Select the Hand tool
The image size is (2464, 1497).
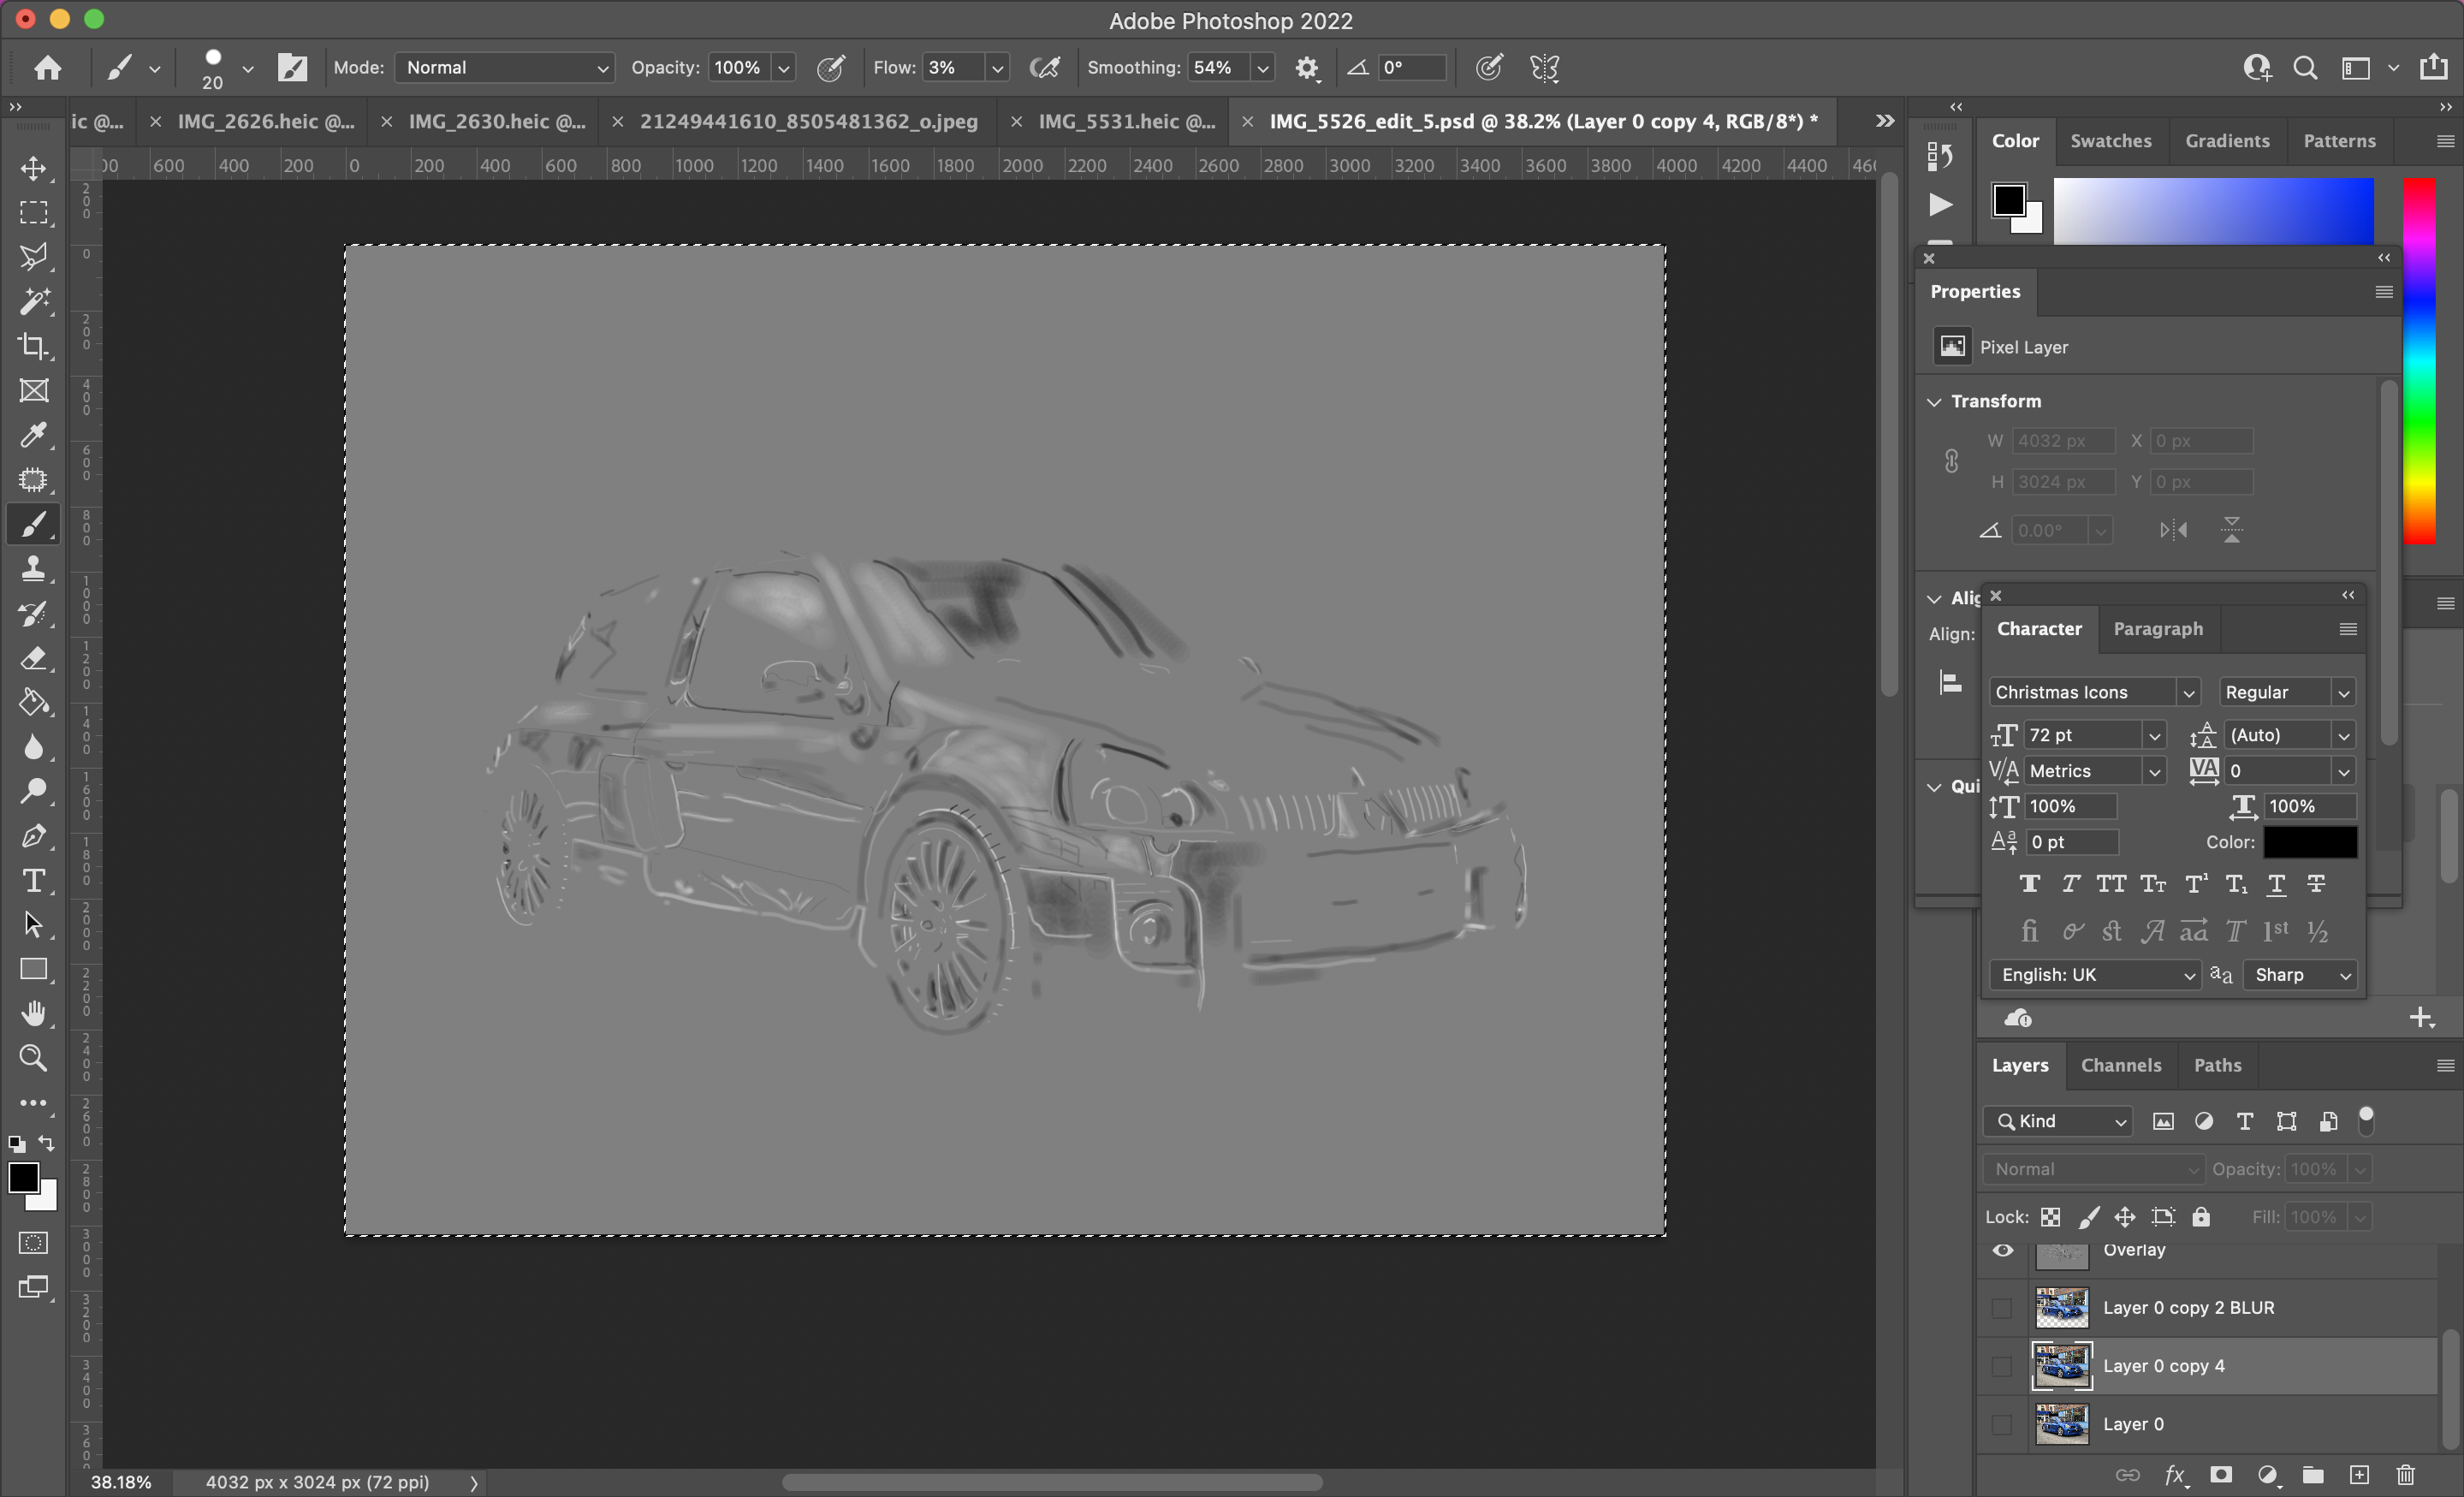[x=34, y=1013]
